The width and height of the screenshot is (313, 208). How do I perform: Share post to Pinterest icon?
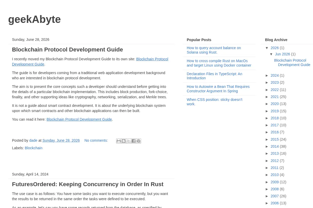pyautogui.click(x=139, y=141)
